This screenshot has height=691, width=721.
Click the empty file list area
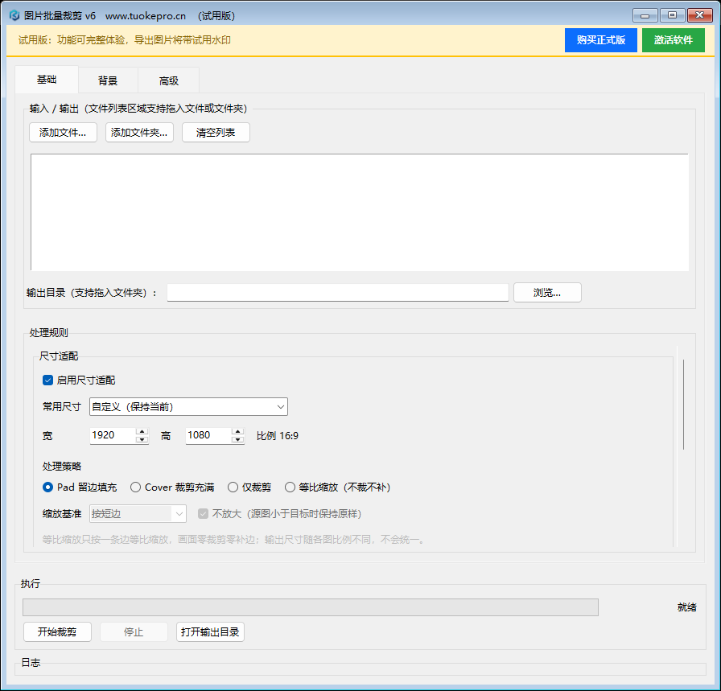[x=360, y=212]
